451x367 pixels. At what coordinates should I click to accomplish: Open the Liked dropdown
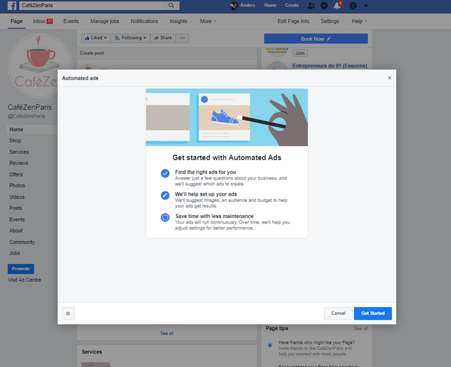click(x=96, y=38)
